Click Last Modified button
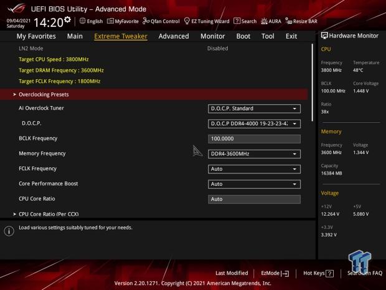The width and height of the screenshot is (386, 290). (x=232, y=273)
